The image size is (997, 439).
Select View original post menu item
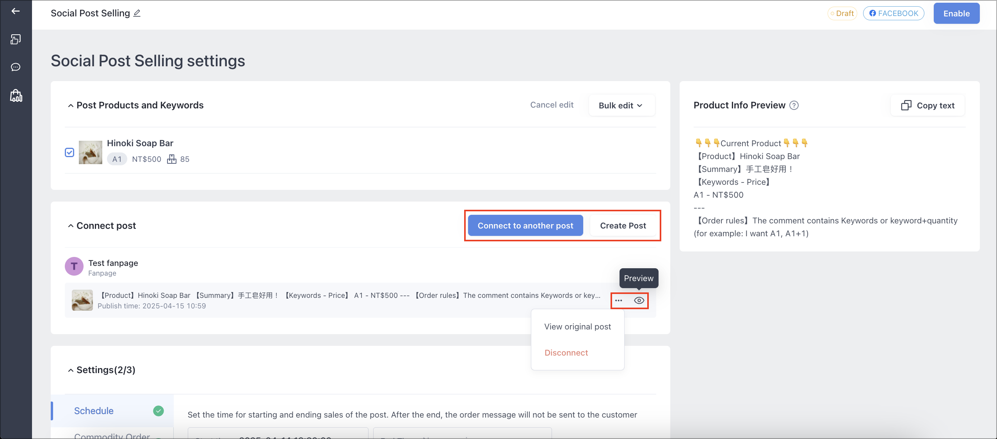(577, 327)
